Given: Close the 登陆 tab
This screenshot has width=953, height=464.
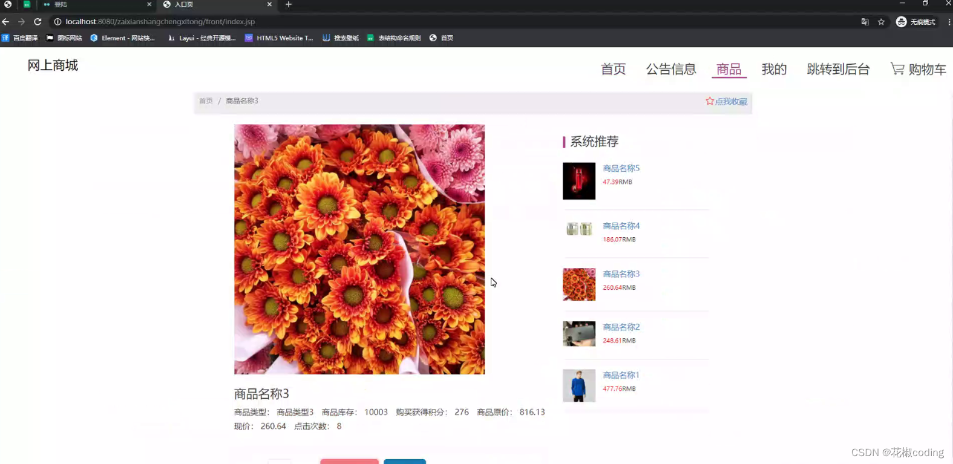Looking at the screenshot, I should point(149,4).
